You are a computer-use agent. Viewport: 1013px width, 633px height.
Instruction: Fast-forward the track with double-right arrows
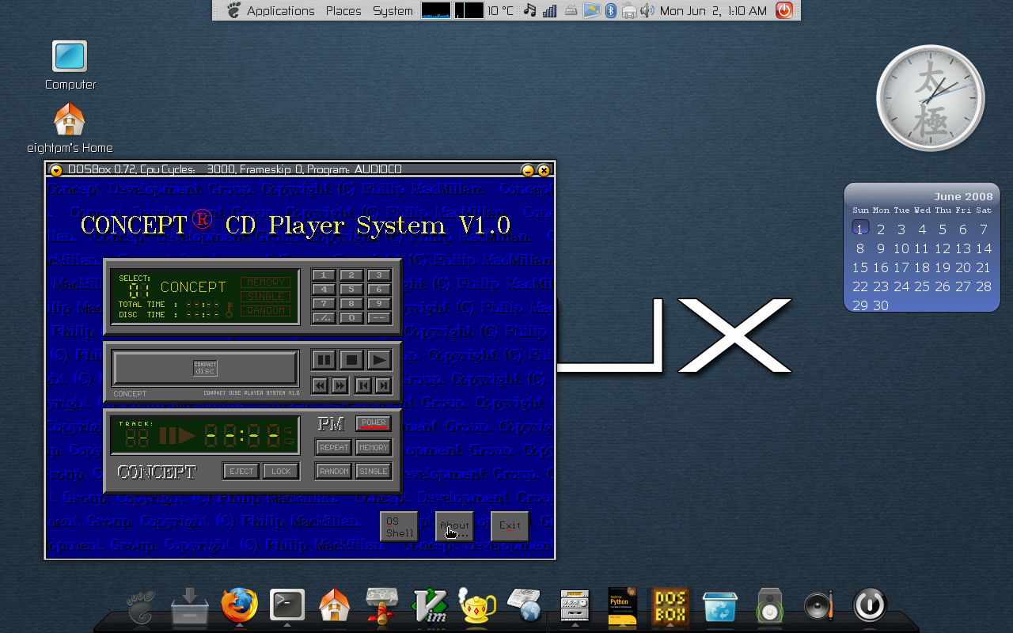340,385
